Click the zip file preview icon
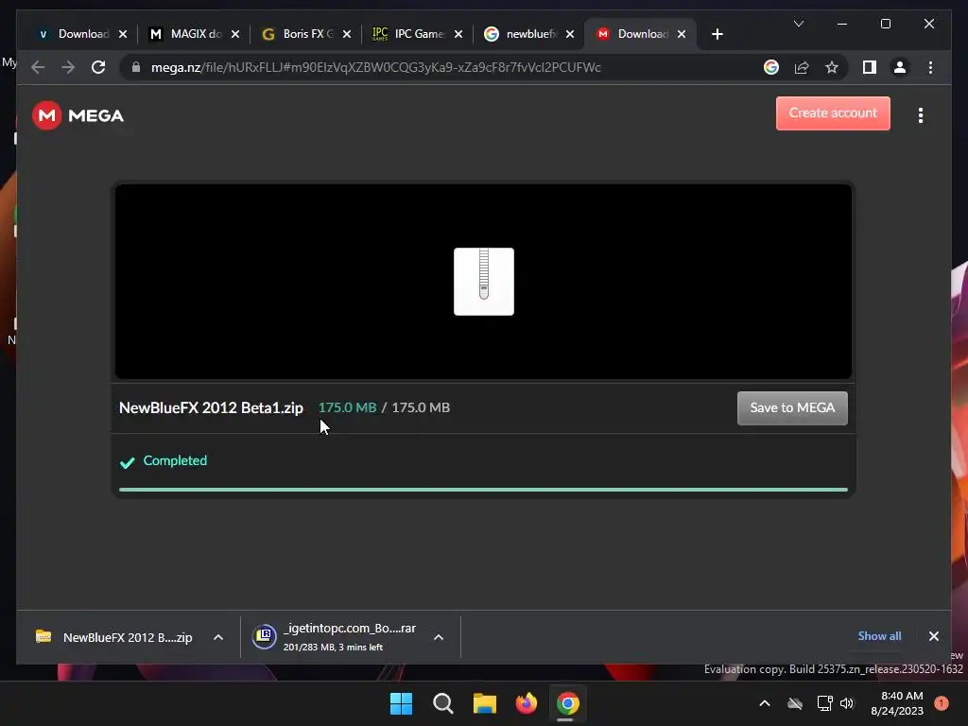Viewport: 968px width, 726px height. (x=483, y=282)
